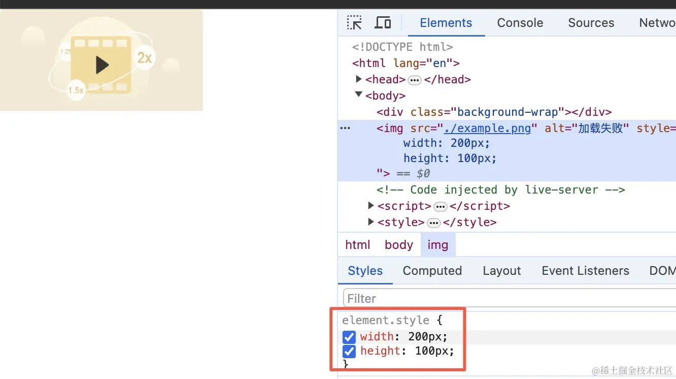Select the html lang="en" node

pos(406,63)
